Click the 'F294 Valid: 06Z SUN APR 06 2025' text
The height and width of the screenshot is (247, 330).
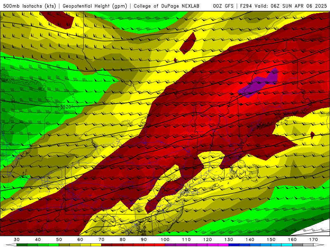(x=283, y=6)
